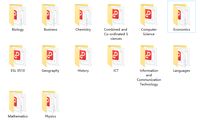Select the Mathematics folder icon

(18, 102)
